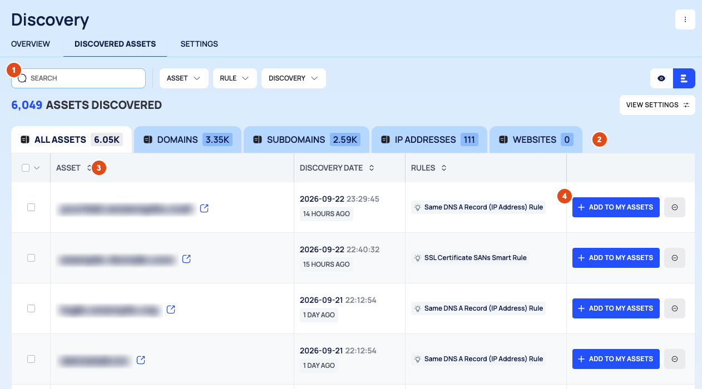
Task: Click the lightbulb icon on first row rule
Action: click(x=418, y=207)
